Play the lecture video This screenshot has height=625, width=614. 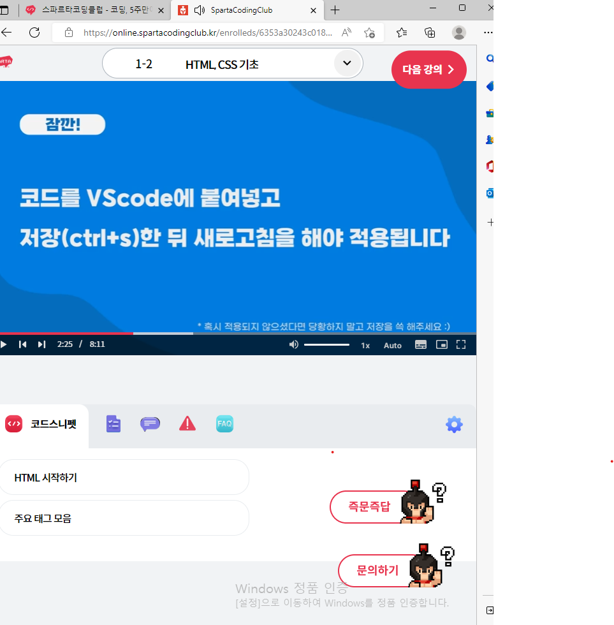(x=3, y=344)
